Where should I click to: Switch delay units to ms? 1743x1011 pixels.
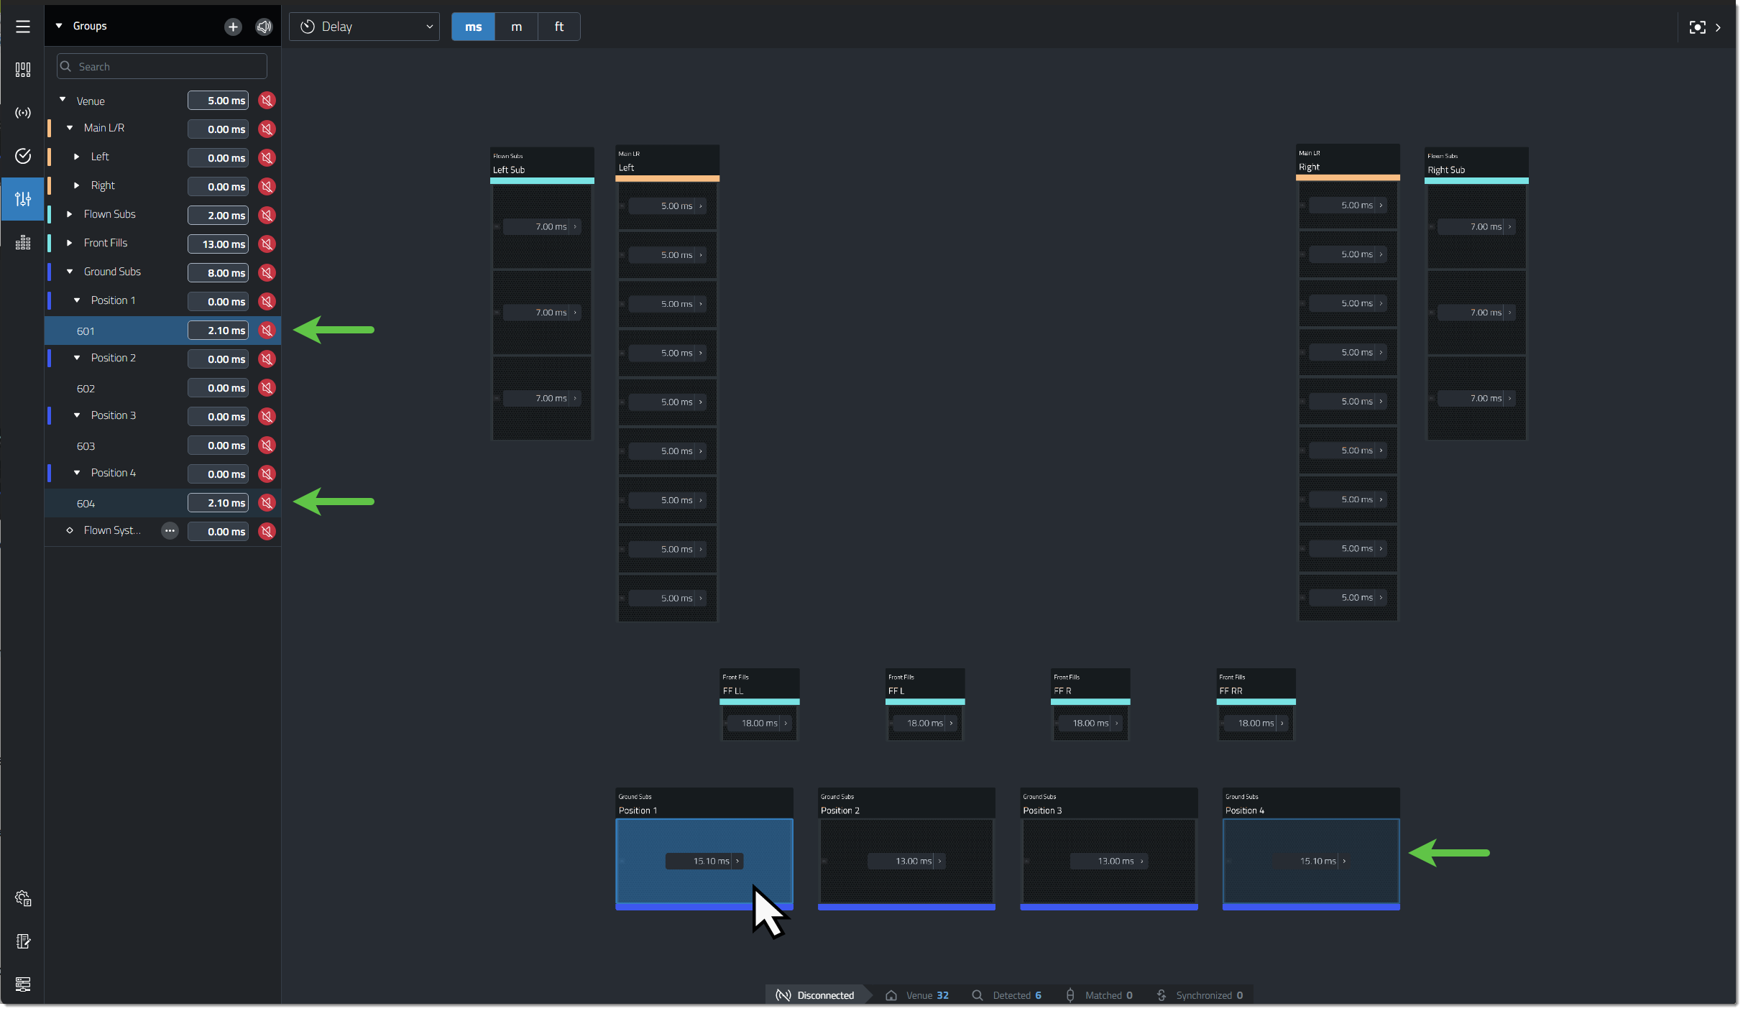click(x=473, y=27)
